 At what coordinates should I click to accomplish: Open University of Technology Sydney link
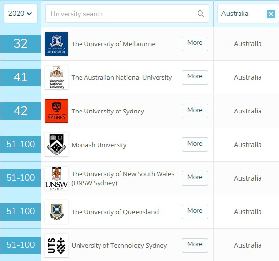(x=119, y=245)
